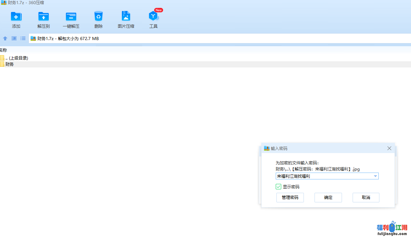Go up one level with the arrow icon
The image size is (411, 239).
click(x=5, y=38)
